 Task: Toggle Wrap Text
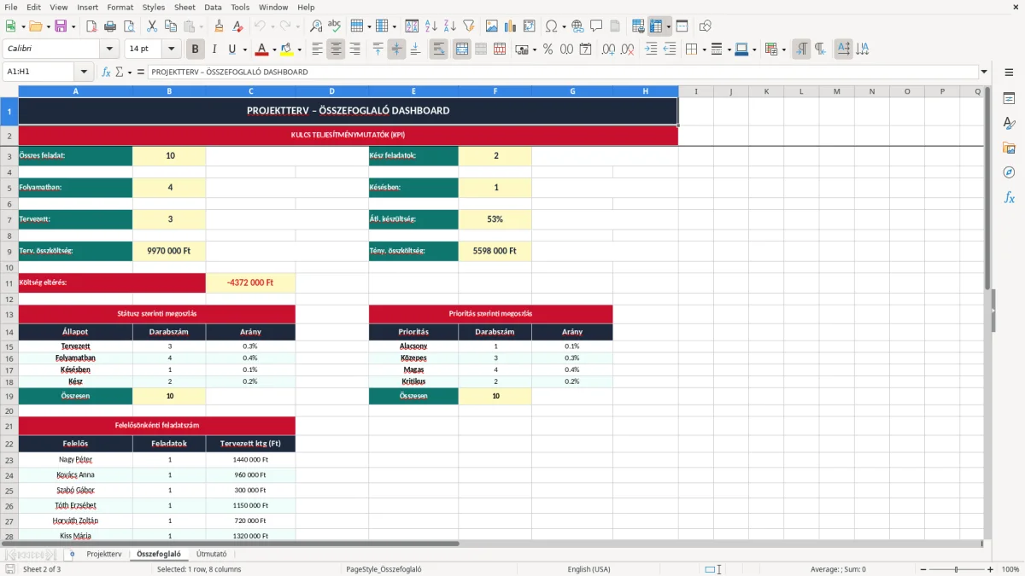[x=438, y=49]
